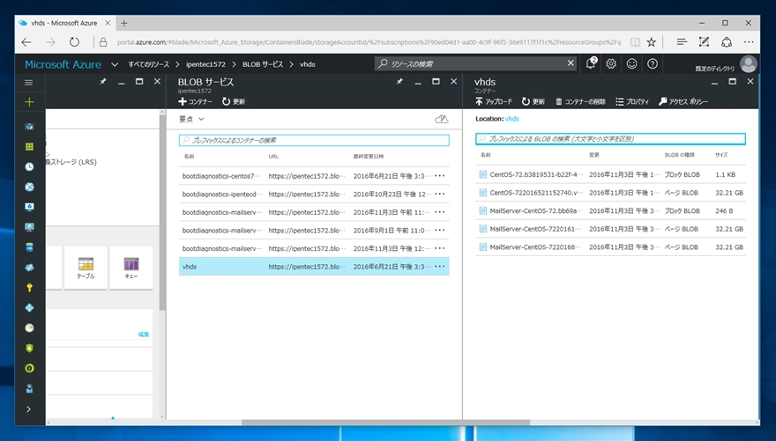This screenshot has height=441, width=776.
Task: Add the page to favorites with the star
Action: [652, 42]
